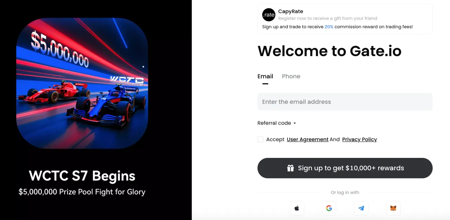Switch to the Phone tab
The height and width of the screenshot is (220, 450).
(291, 76)
